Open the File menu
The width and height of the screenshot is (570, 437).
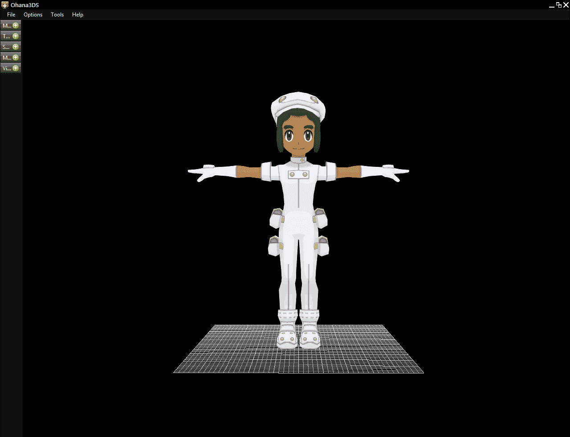click(11, 15)
